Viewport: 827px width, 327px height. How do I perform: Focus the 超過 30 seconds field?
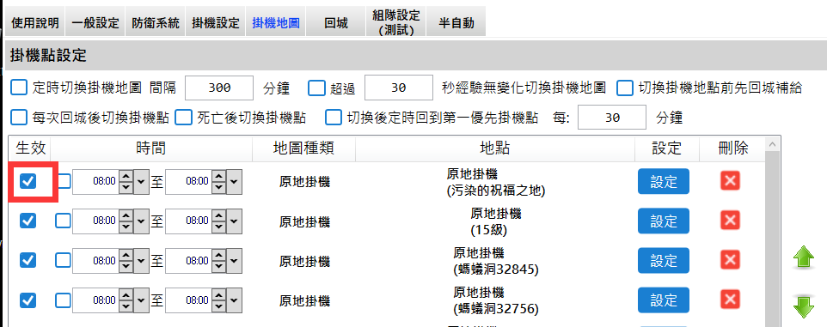(x=399, y=88)
